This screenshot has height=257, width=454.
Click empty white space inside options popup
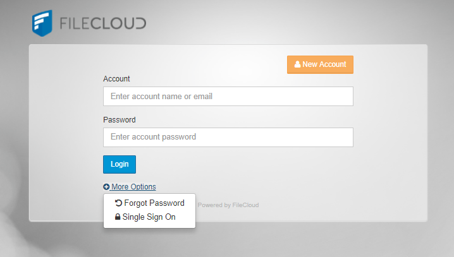(187, 220)
